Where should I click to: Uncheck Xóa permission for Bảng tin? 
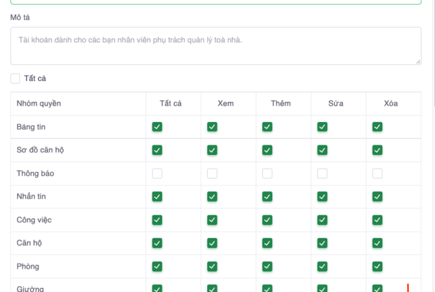(x=377, y=127)
